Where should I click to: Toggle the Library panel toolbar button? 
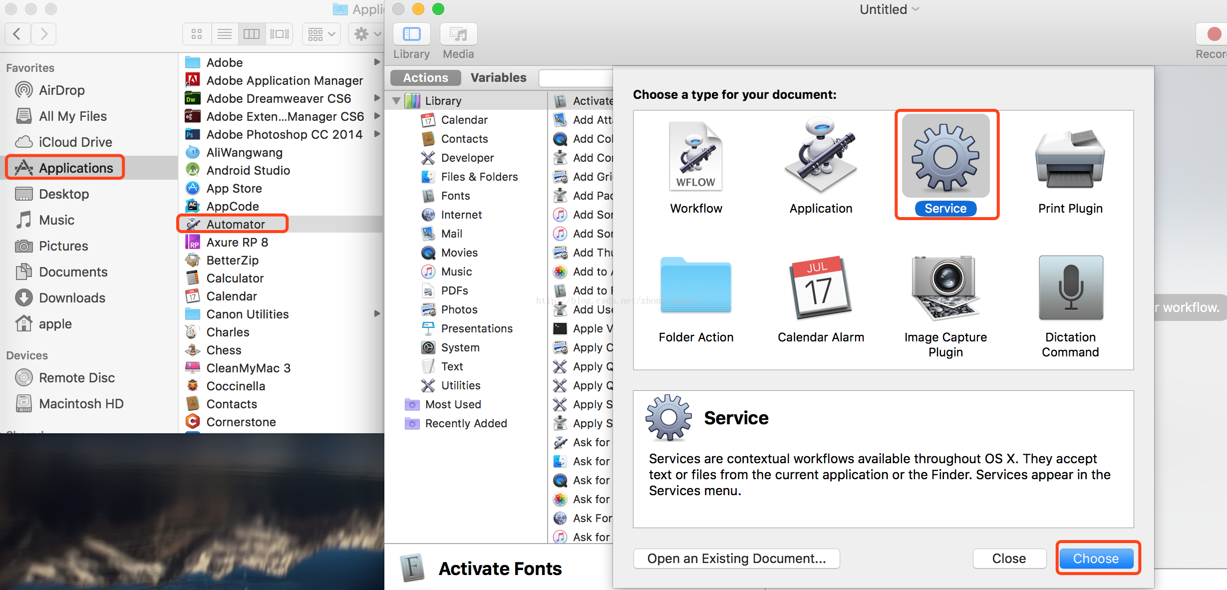point(411,35)
